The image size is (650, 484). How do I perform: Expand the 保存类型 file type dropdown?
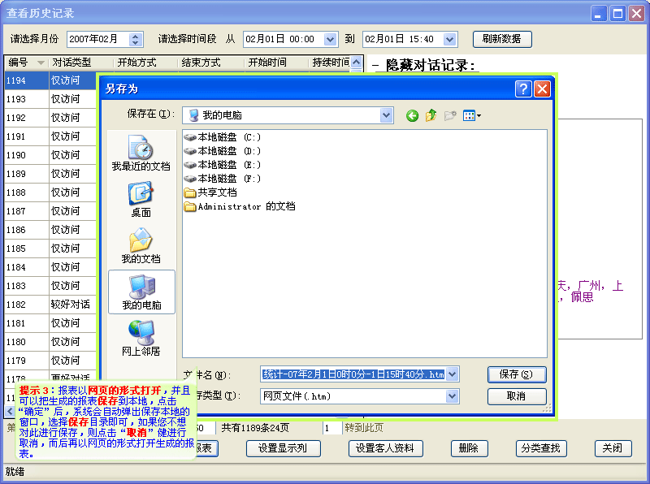pos(453,396)
